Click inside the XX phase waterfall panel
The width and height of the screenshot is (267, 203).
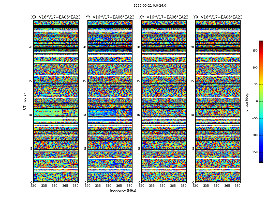(x=56, y=101)
